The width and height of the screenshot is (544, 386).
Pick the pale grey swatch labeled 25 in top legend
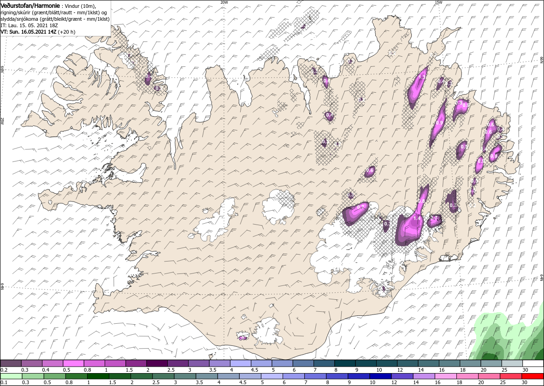click(x=512, y=363)
